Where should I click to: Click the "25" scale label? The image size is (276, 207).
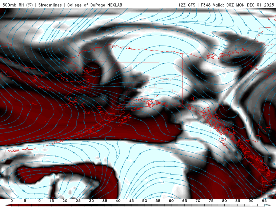78,201
